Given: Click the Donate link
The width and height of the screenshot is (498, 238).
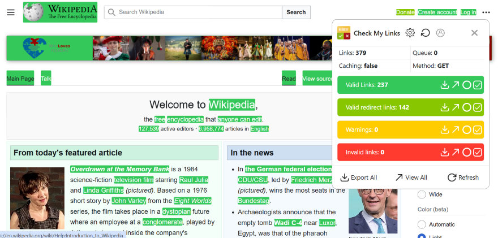Looking at the screenshot, I should (x=405, y=12).
